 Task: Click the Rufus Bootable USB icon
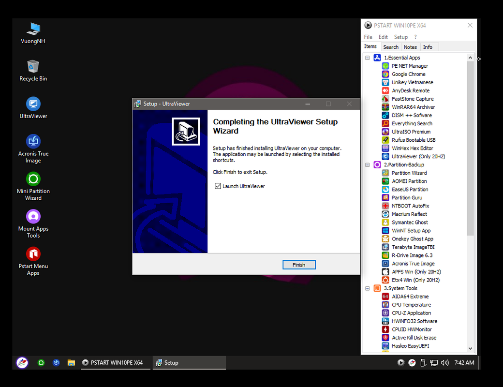point(385,140)
